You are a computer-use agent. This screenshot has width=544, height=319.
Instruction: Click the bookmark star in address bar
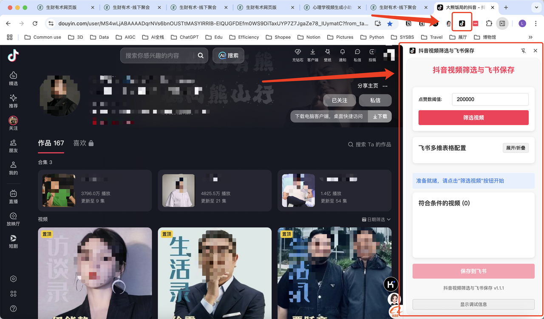coord(390,24)
